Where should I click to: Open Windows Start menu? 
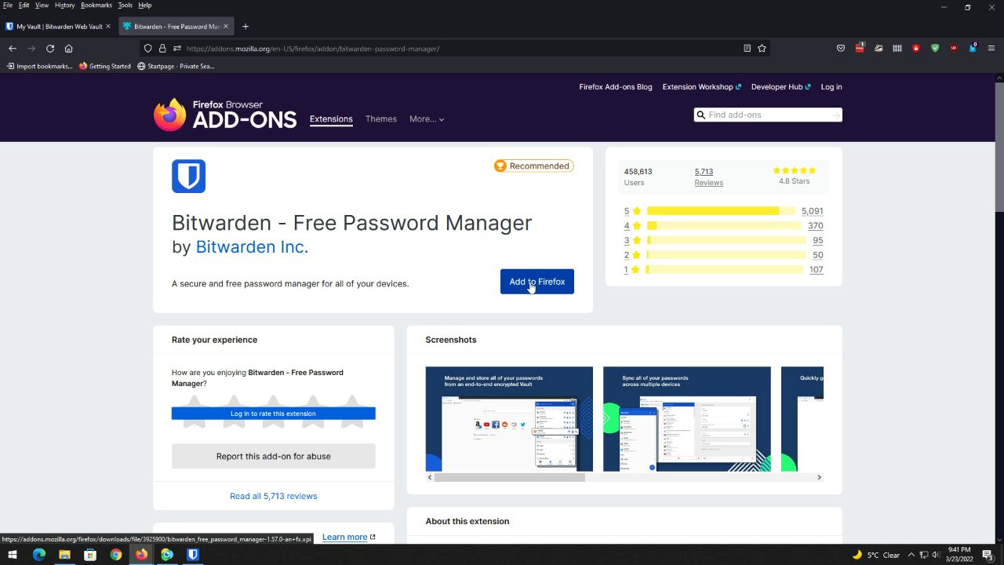(13, 555)
